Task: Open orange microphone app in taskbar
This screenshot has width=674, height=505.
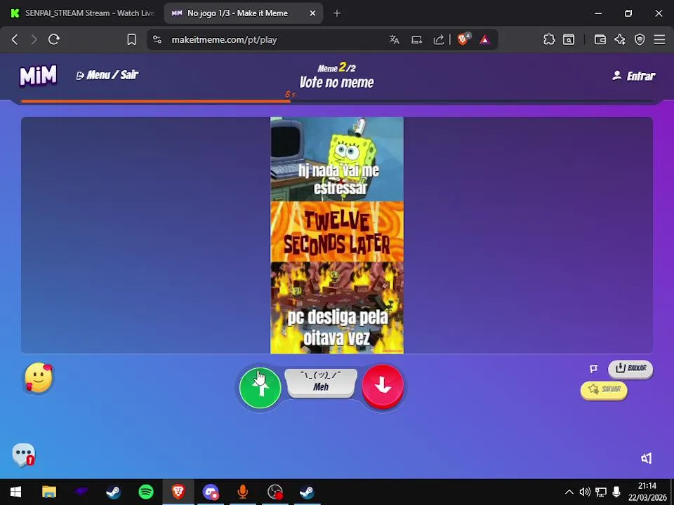Action: click(x=243, y=492)
